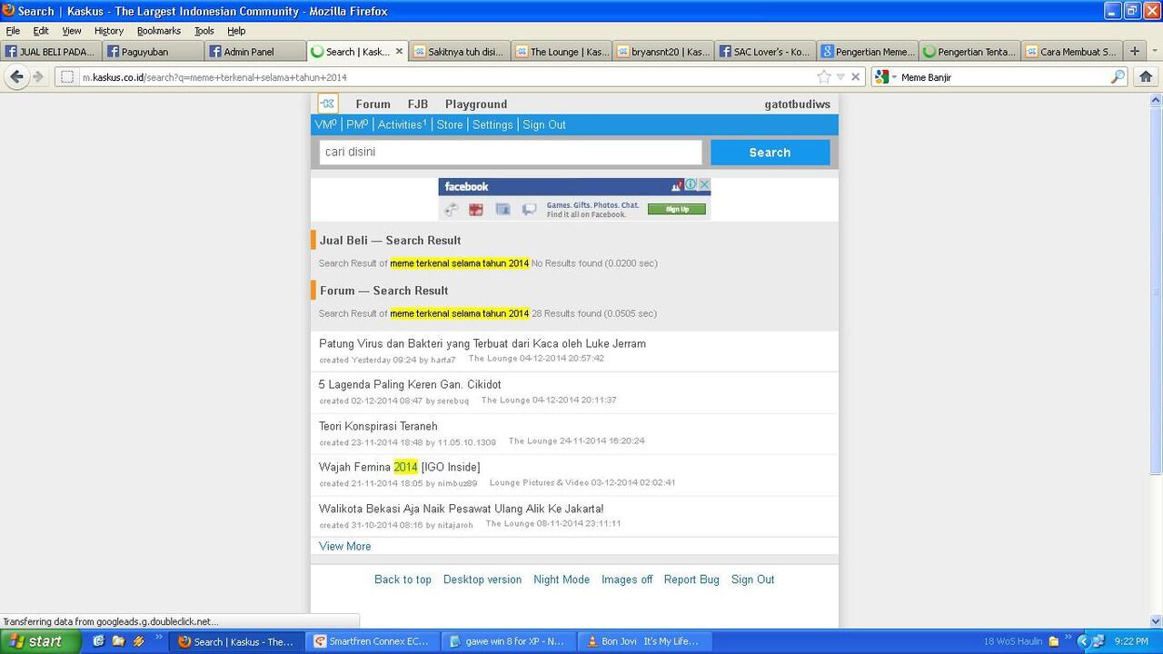Switch to the Paguyuban tab
Viewport: 1163px width, 654px height.
[x=153, y=52]
